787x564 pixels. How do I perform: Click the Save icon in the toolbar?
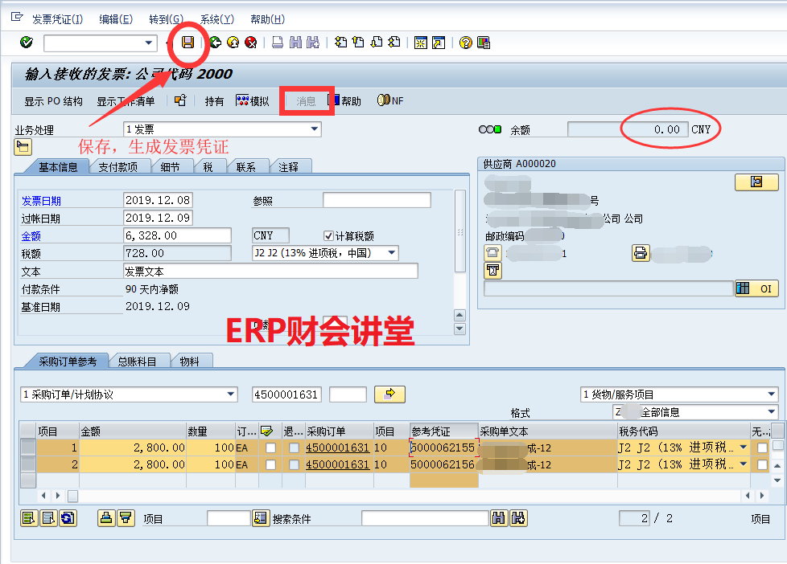tap(187, 43)
